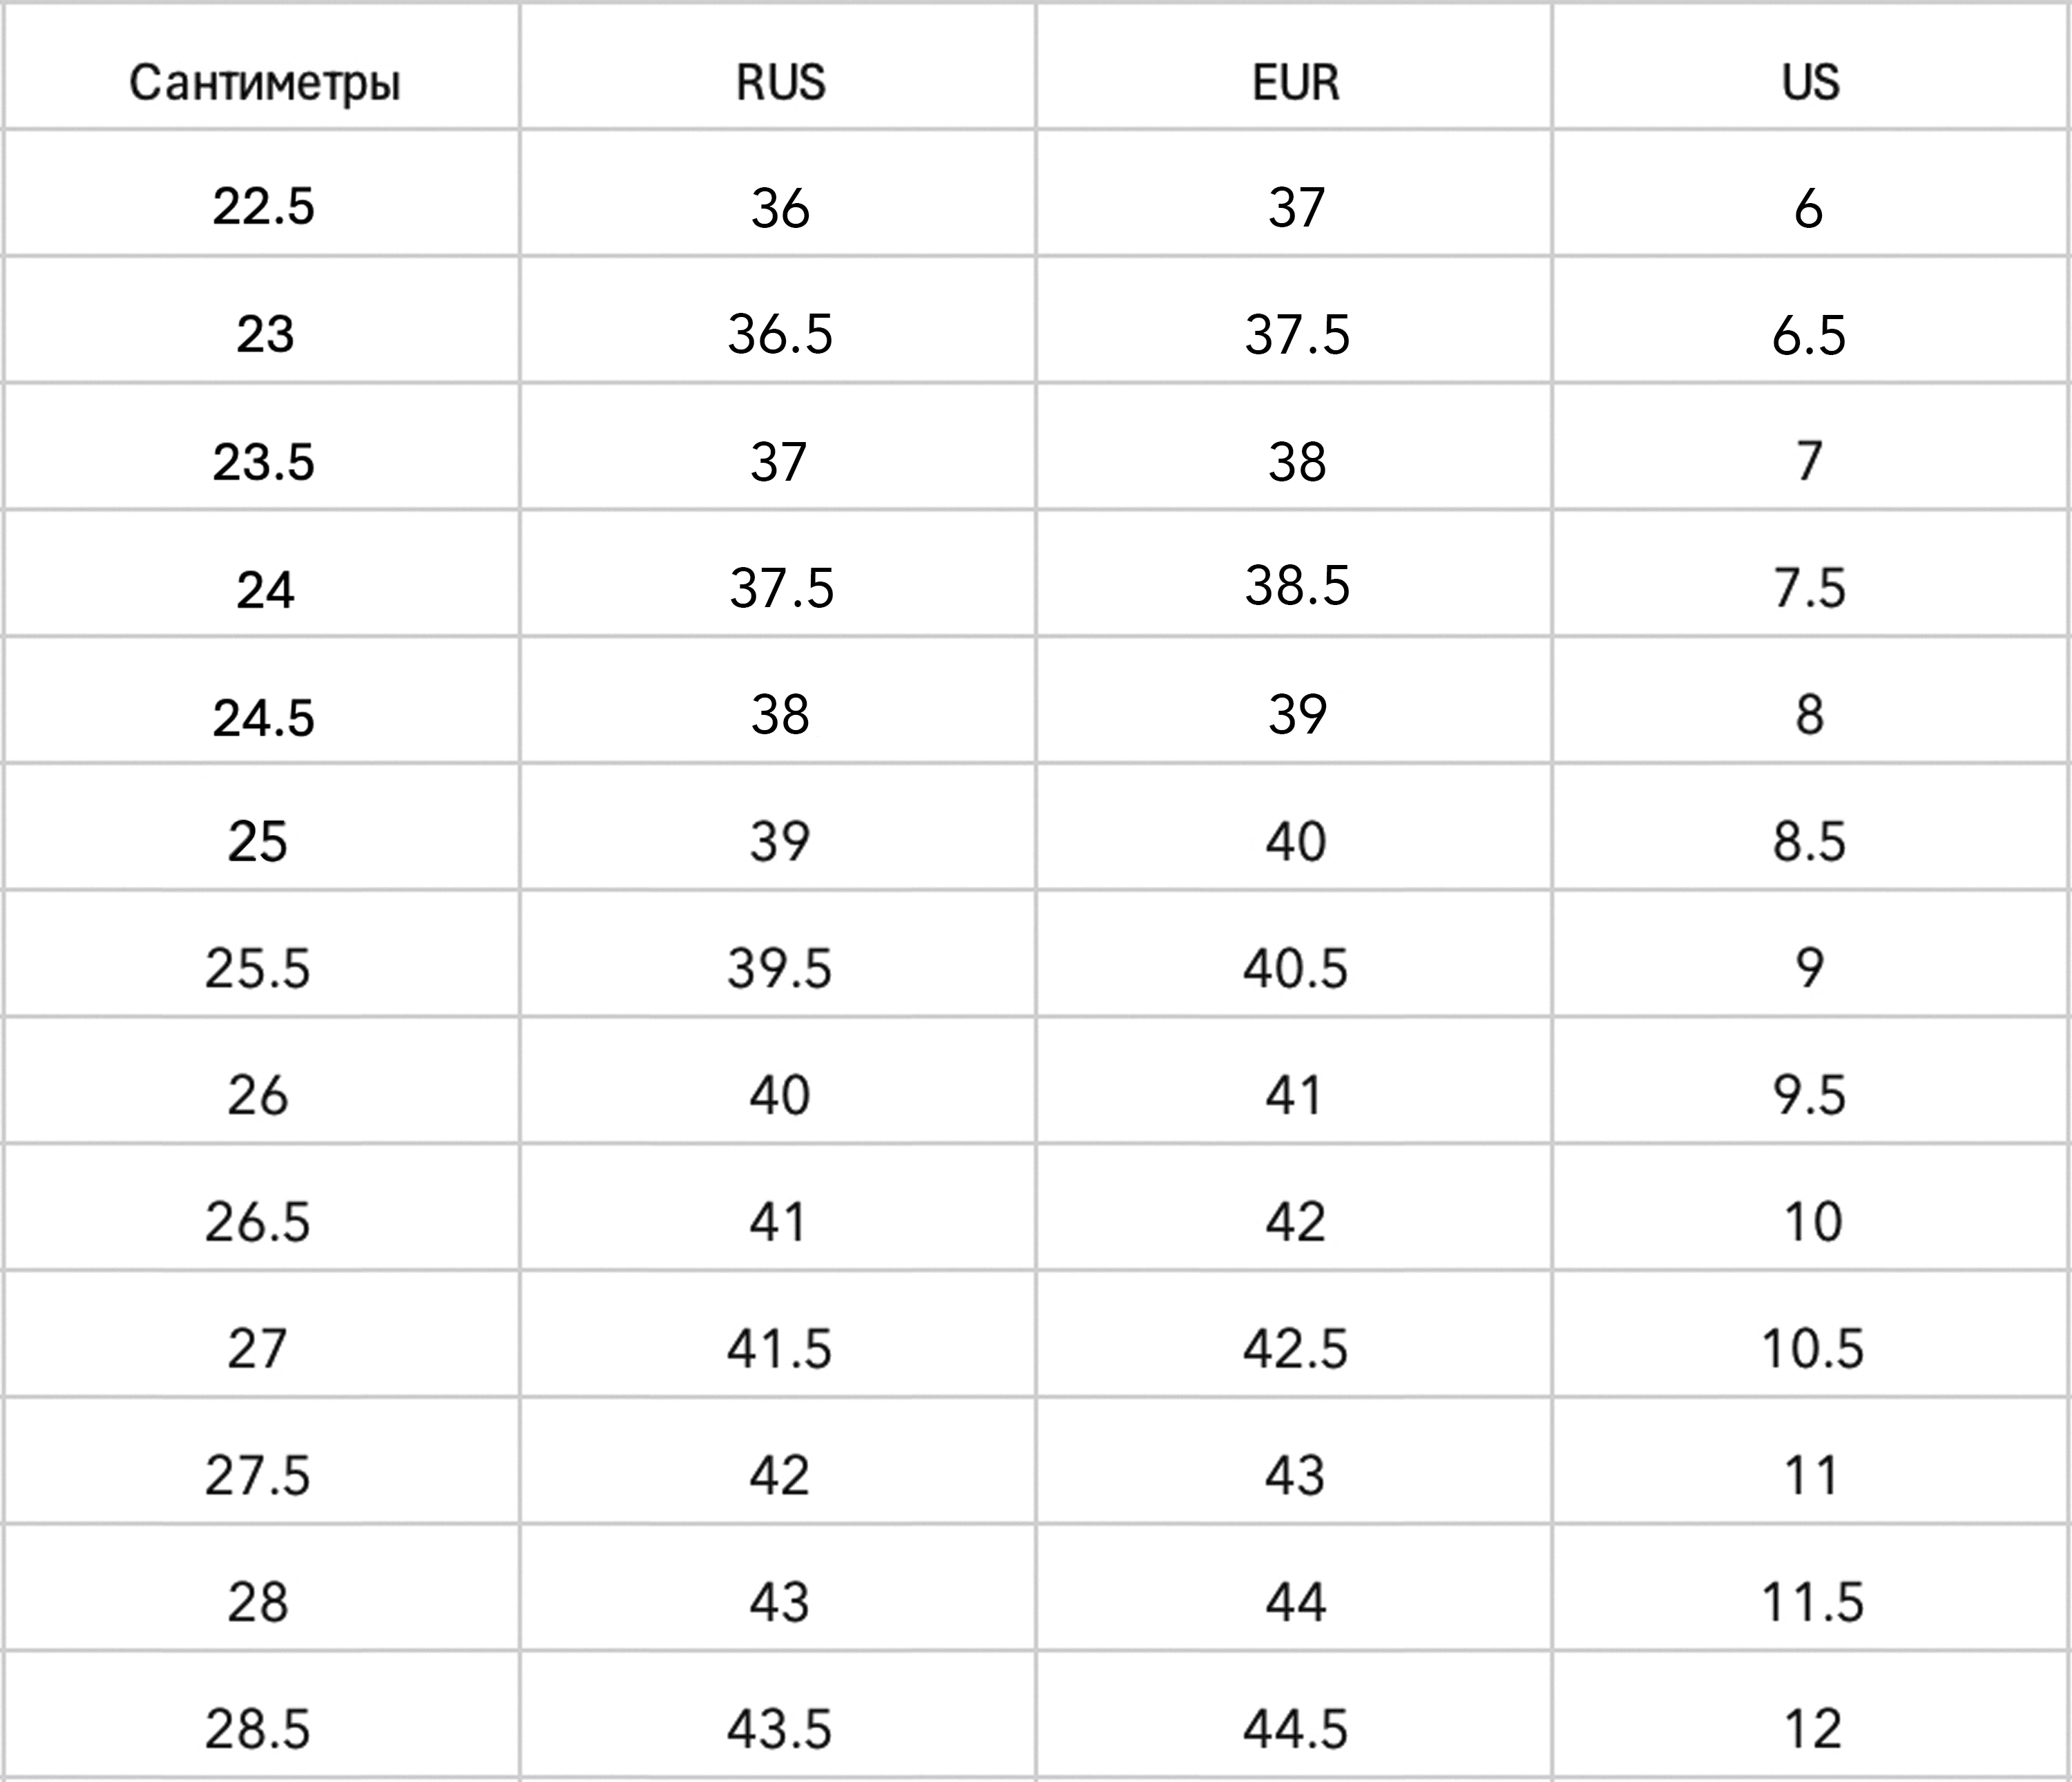The width and height of the screenshot is (2072, 1782).
Task: Click the Сантиметры column header
Action: [x=264, y=82]
